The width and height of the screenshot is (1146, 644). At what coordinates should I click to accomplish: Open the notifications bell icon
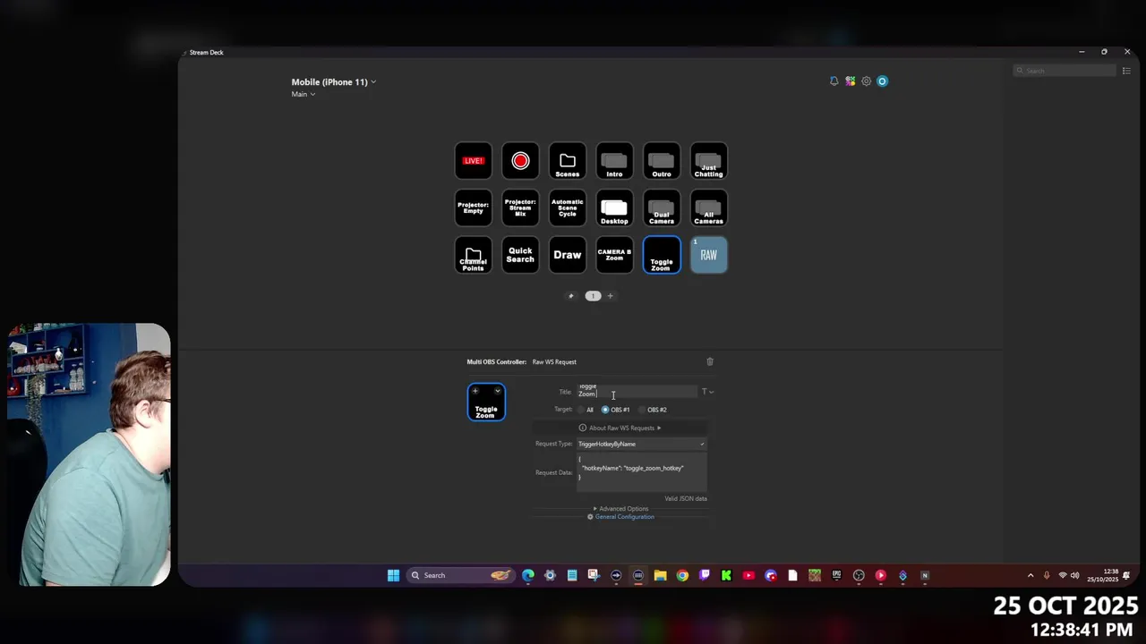click(x=834, y=81)
